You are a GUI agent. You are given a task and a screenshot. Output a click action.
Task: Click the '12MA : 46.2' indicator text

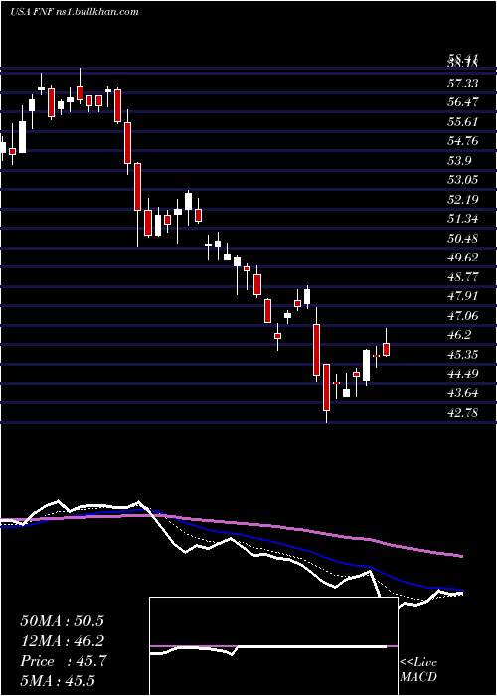63,641
